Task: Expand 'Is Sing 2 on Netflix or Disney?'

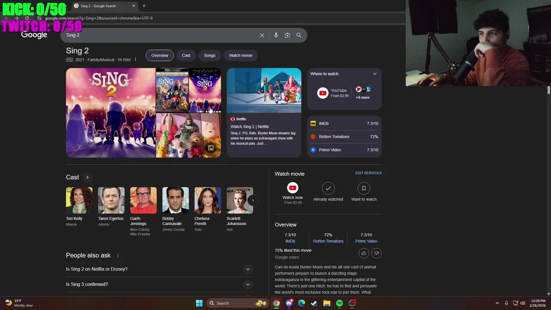Action: pyautogui.click(x=158, y=269)
